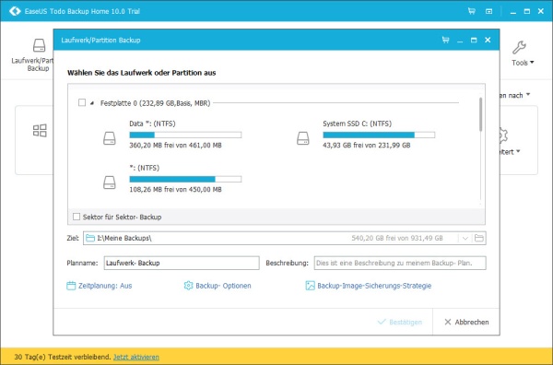Check the Festplatte 0 checkbox

pos(82,102)
